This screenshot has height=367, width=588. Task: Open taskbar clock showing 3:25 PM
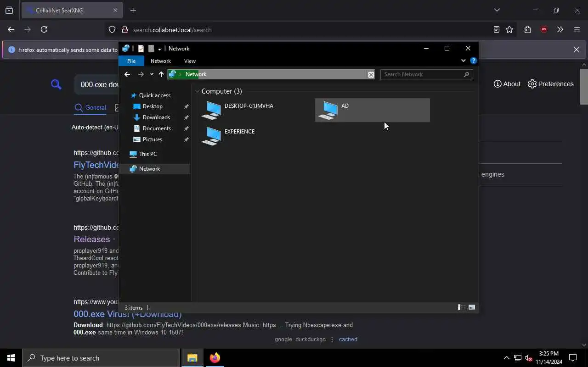pos(549,358)
